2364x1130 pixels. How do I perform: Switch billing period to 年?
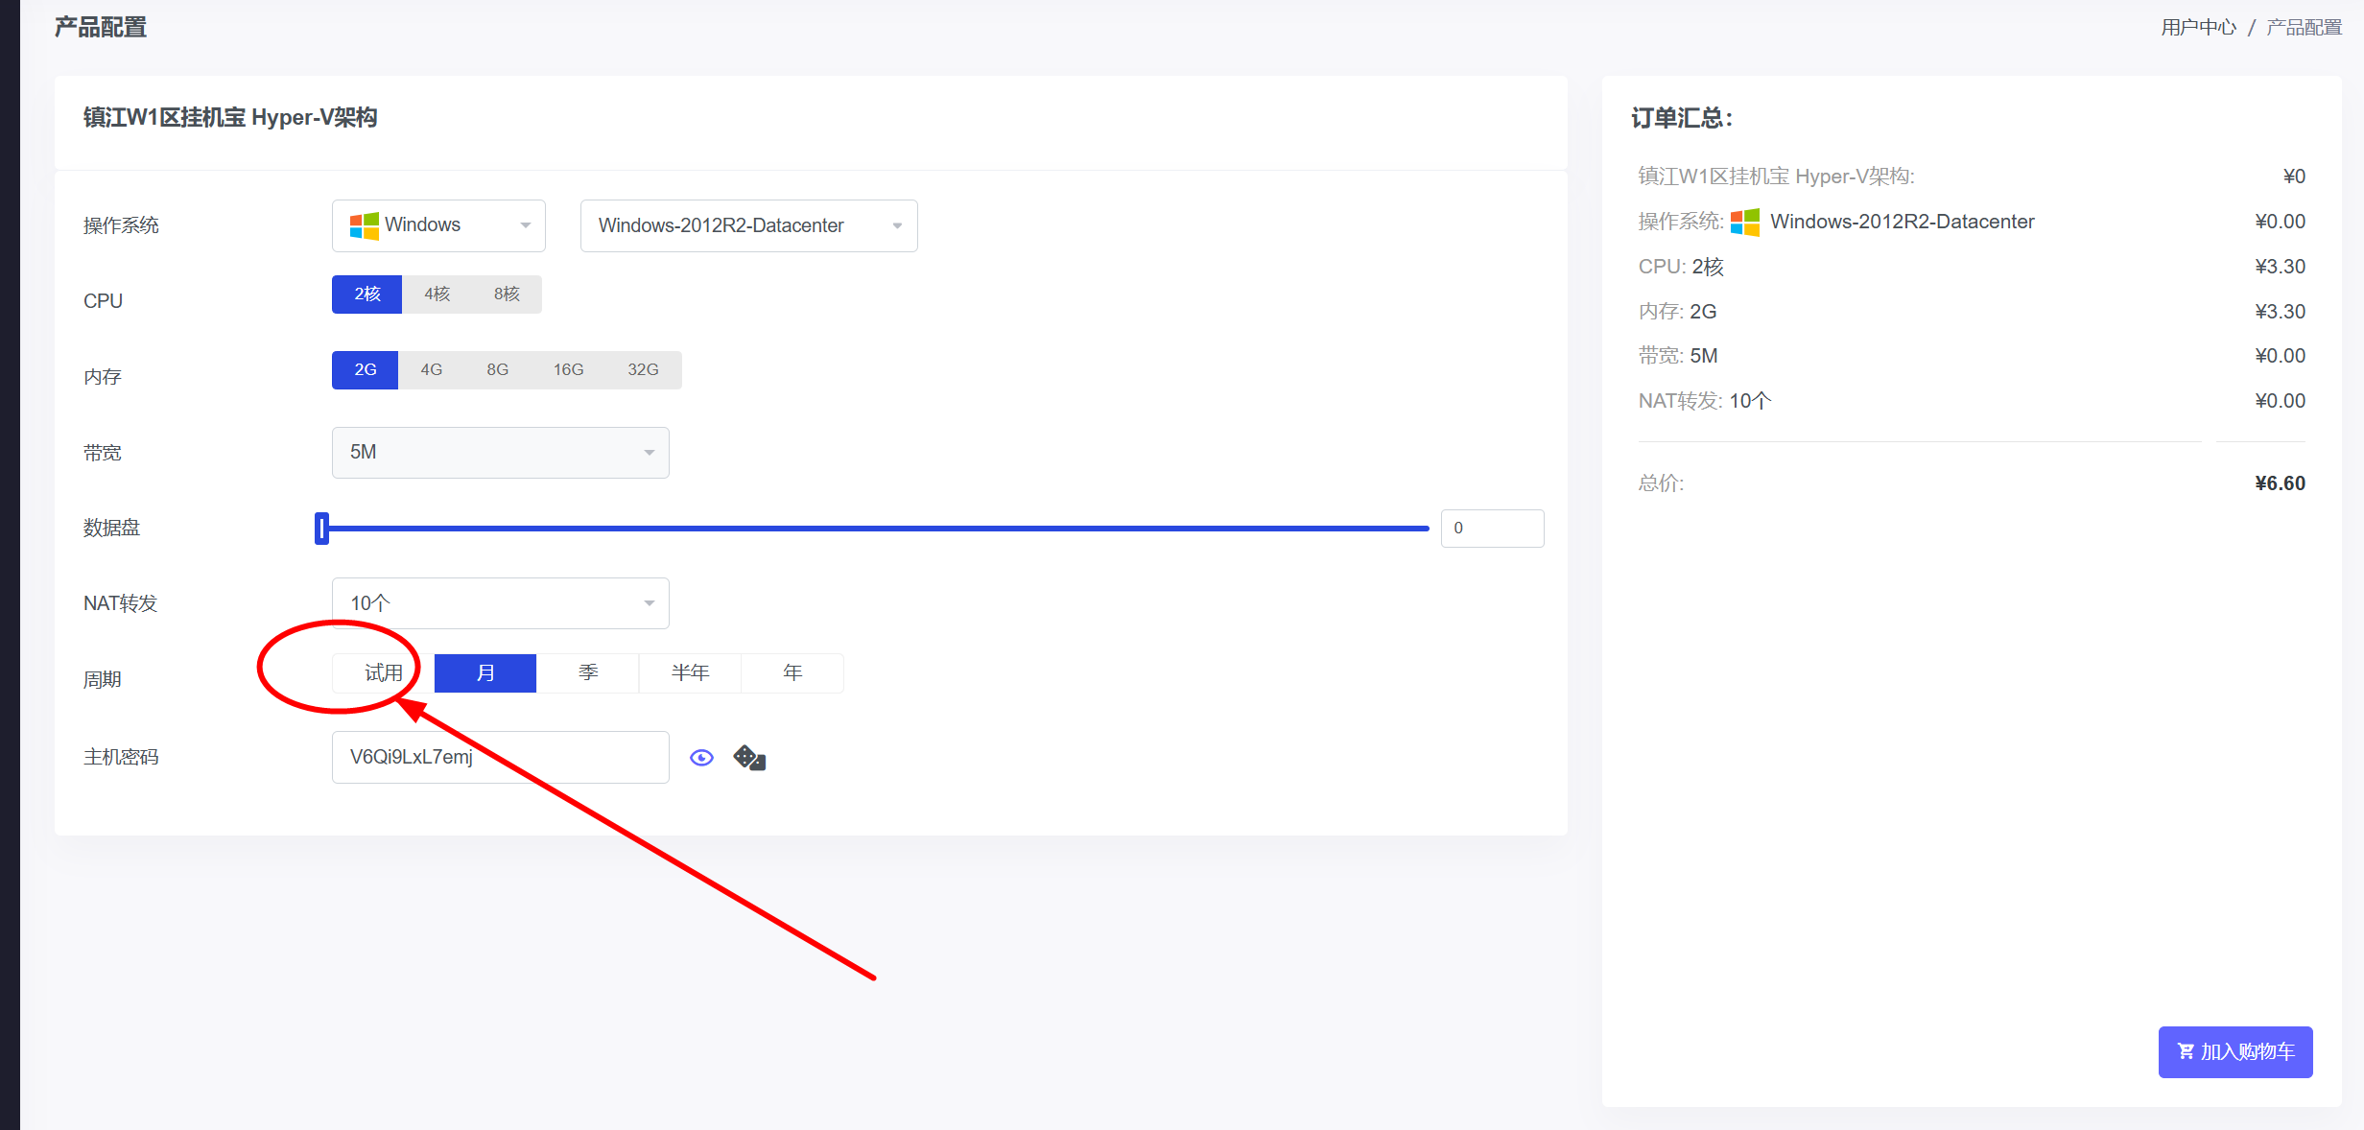tap(792, 673)
